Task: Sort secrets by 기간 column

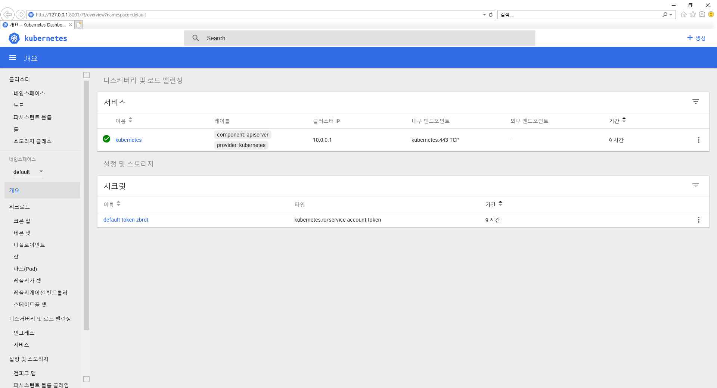Action: pyautogui.click(x=494, y=204)
